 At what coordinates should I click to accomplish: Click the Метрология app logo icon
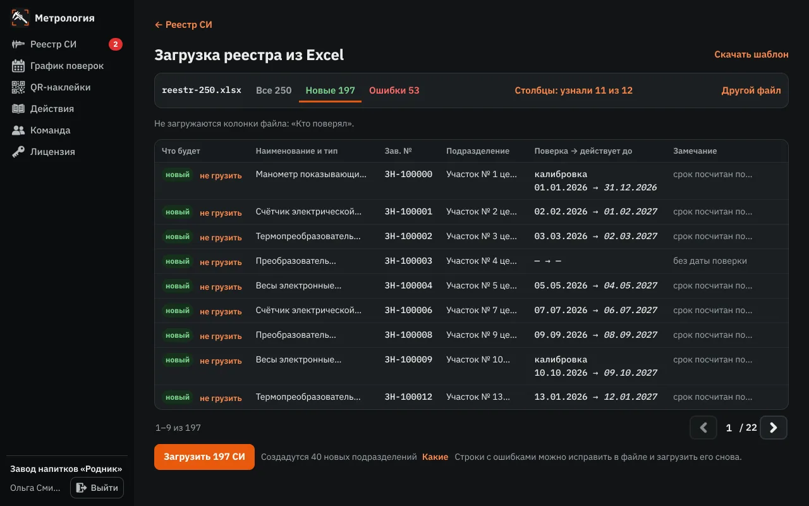[20, 18]
